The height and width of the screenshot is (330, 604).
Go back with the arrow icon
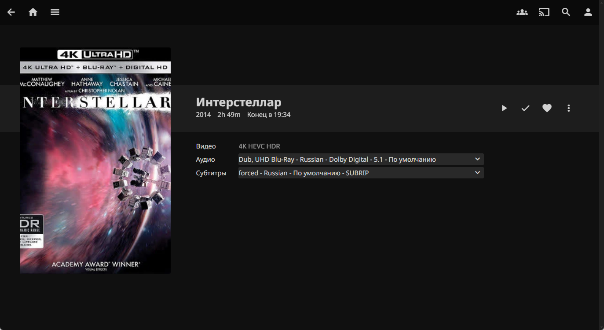pos(11,12)
